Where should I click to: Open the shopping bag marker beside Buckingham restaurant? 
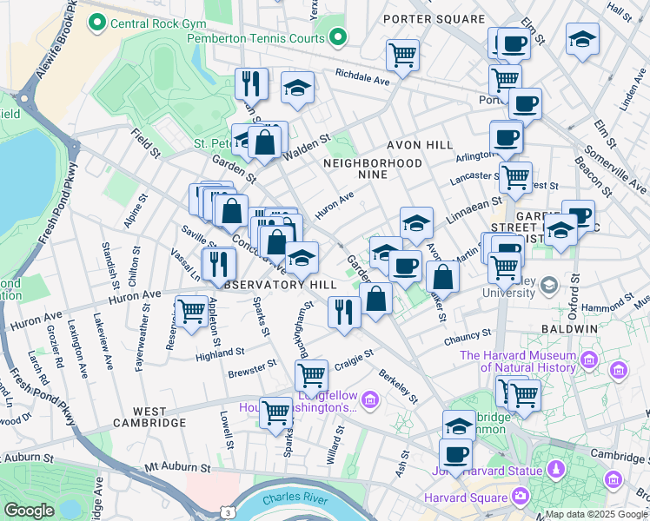pos(376,300)
